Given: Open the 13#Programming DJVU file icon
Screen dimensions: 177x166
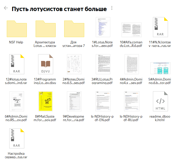Looking at the screenshot, I should [45, 64].
